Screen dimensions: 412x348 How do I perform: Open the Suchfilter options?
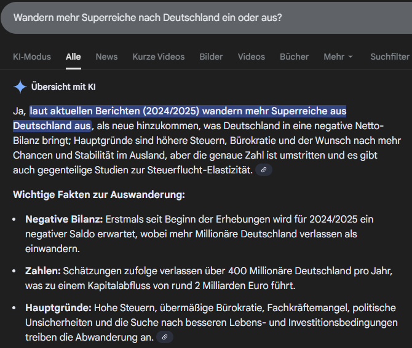pos(390,57)
